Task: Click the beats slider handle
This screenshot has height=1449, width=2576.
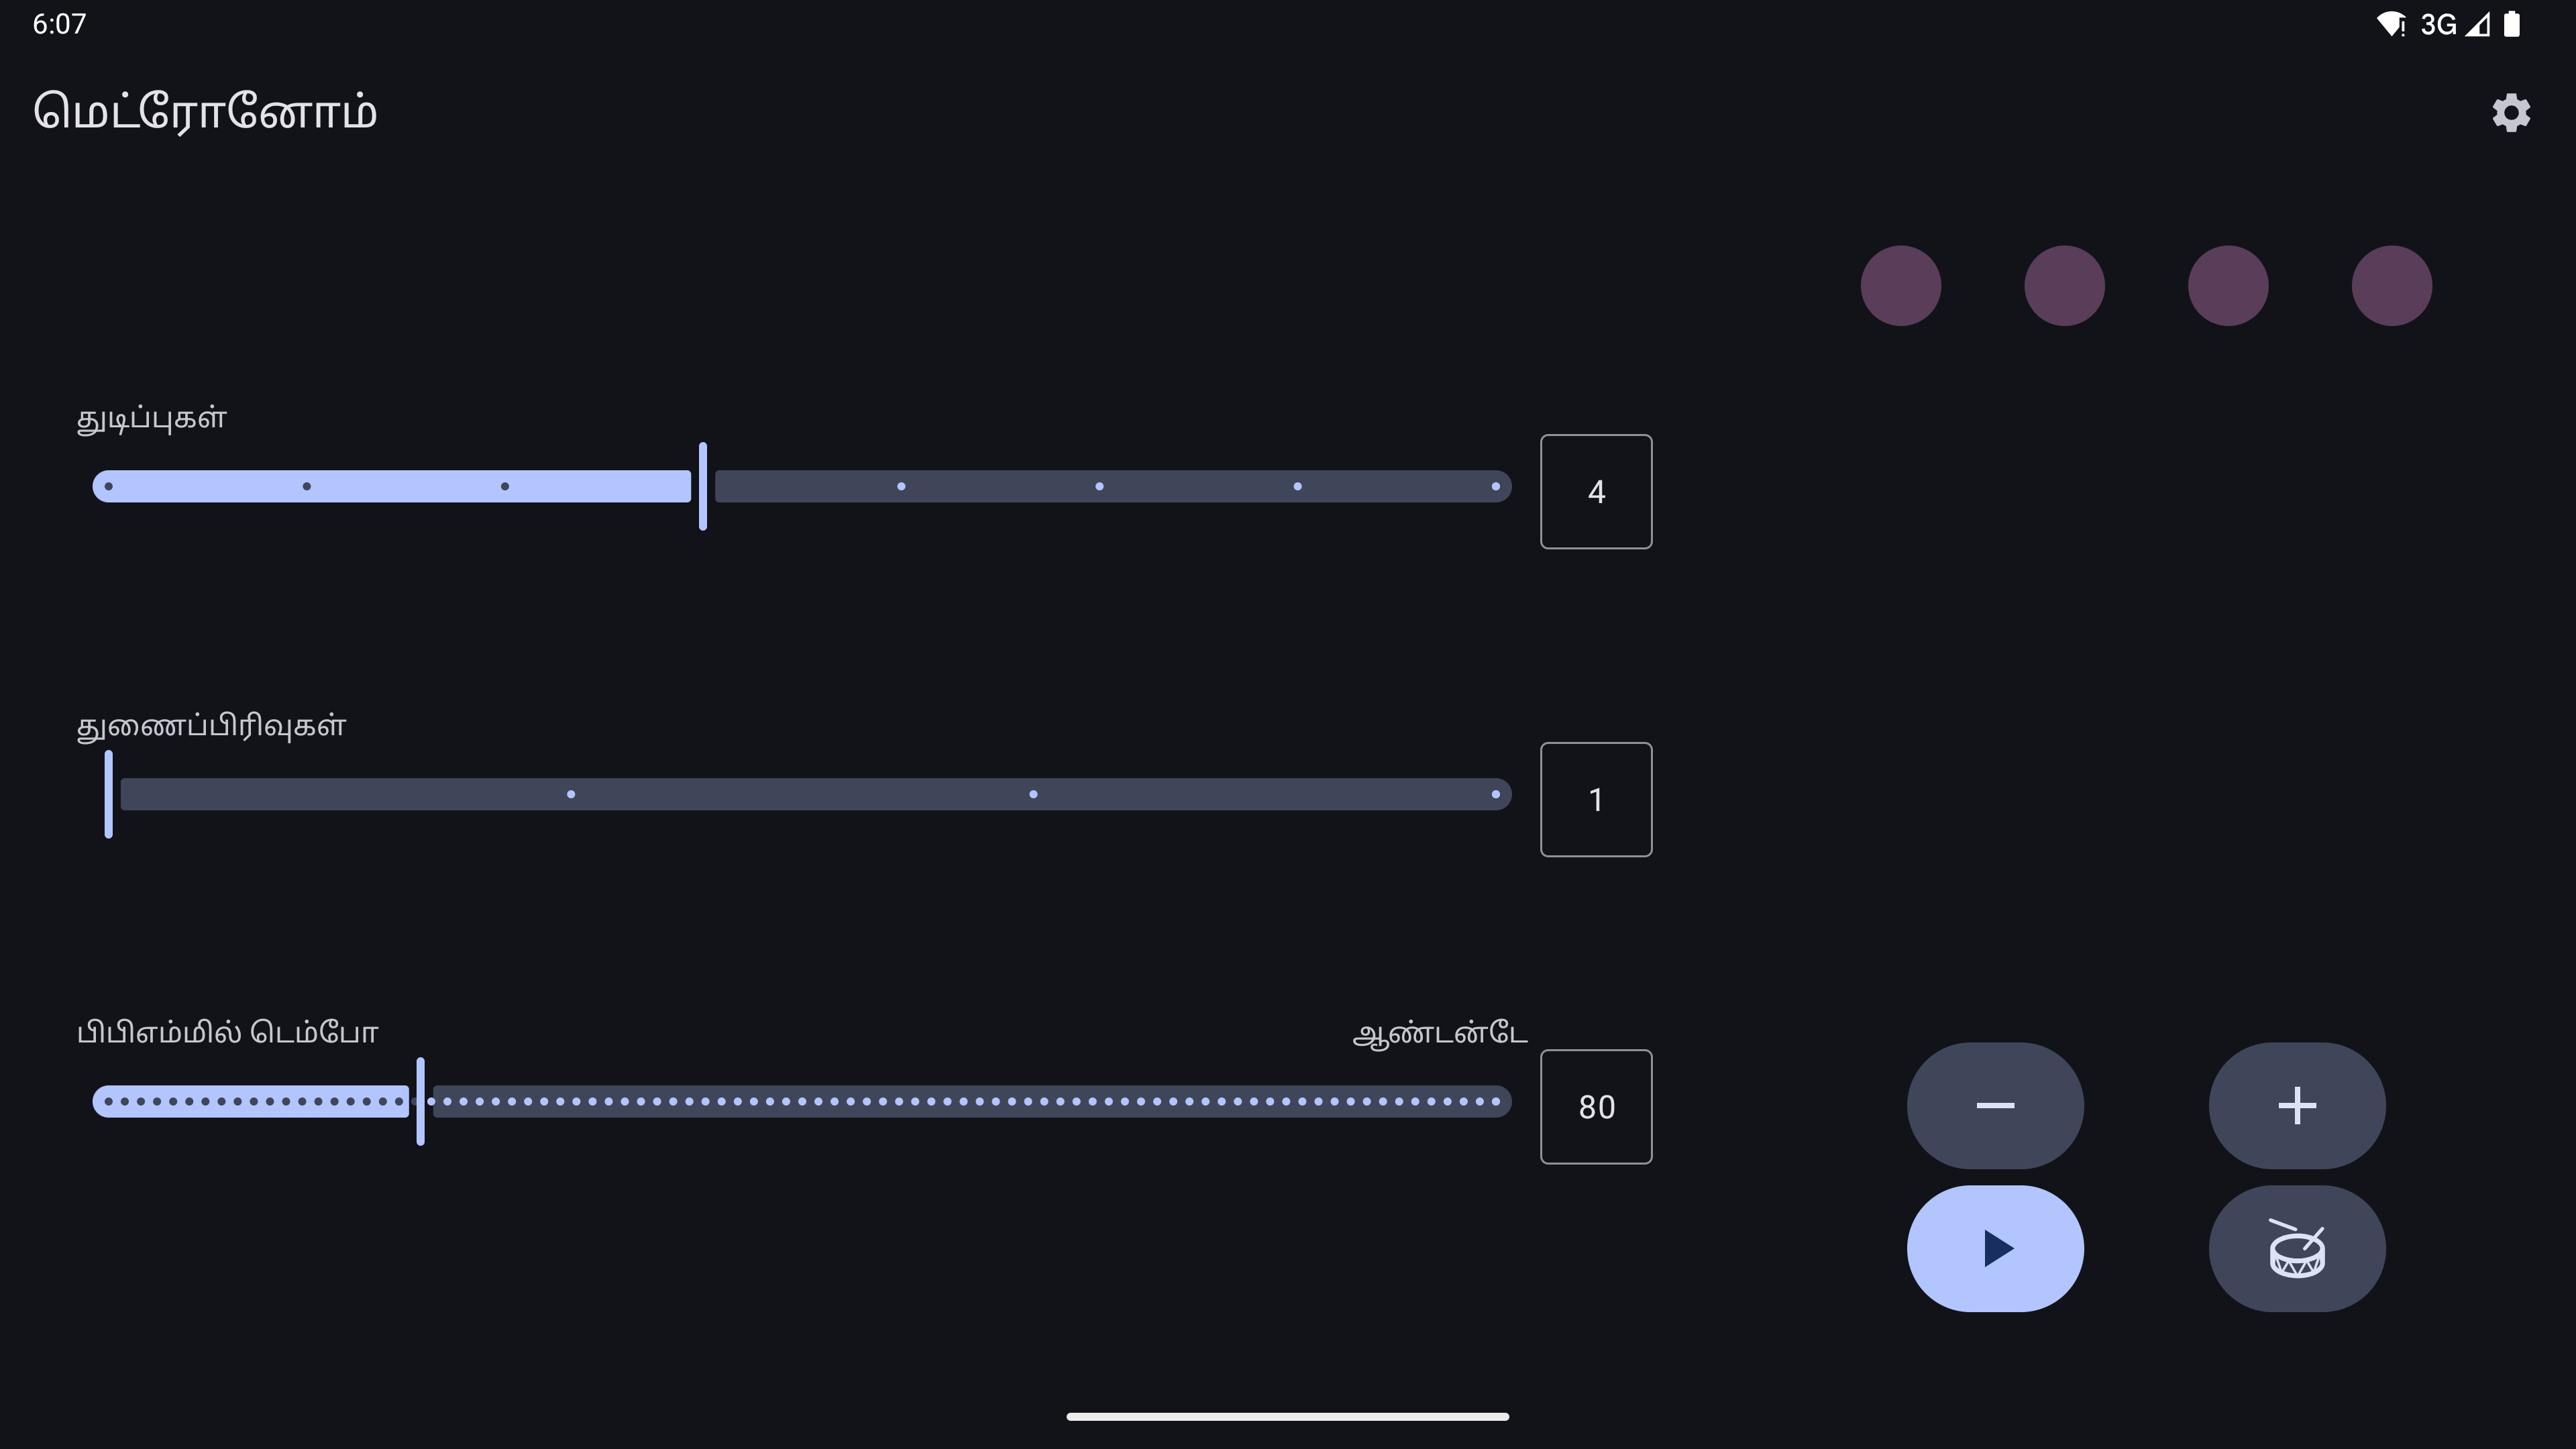Action: tap(703, 487)
